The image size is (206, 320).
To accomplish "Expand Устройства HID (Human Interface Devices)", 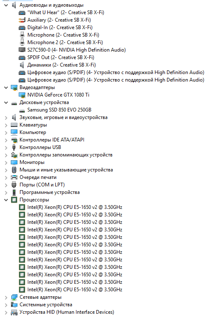I will point(6,312).
